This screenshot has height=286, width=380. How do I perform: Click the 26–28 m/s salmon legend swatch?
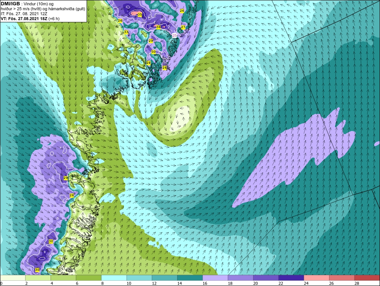342,278
